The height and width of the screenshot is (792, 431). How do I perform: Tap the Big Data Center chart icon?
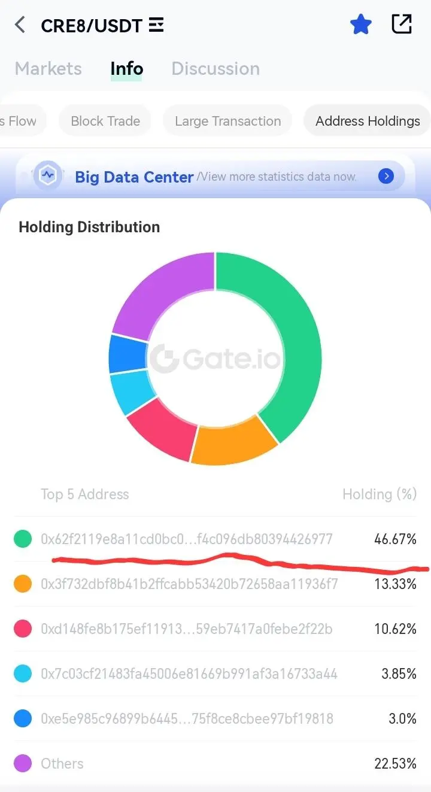47,176
